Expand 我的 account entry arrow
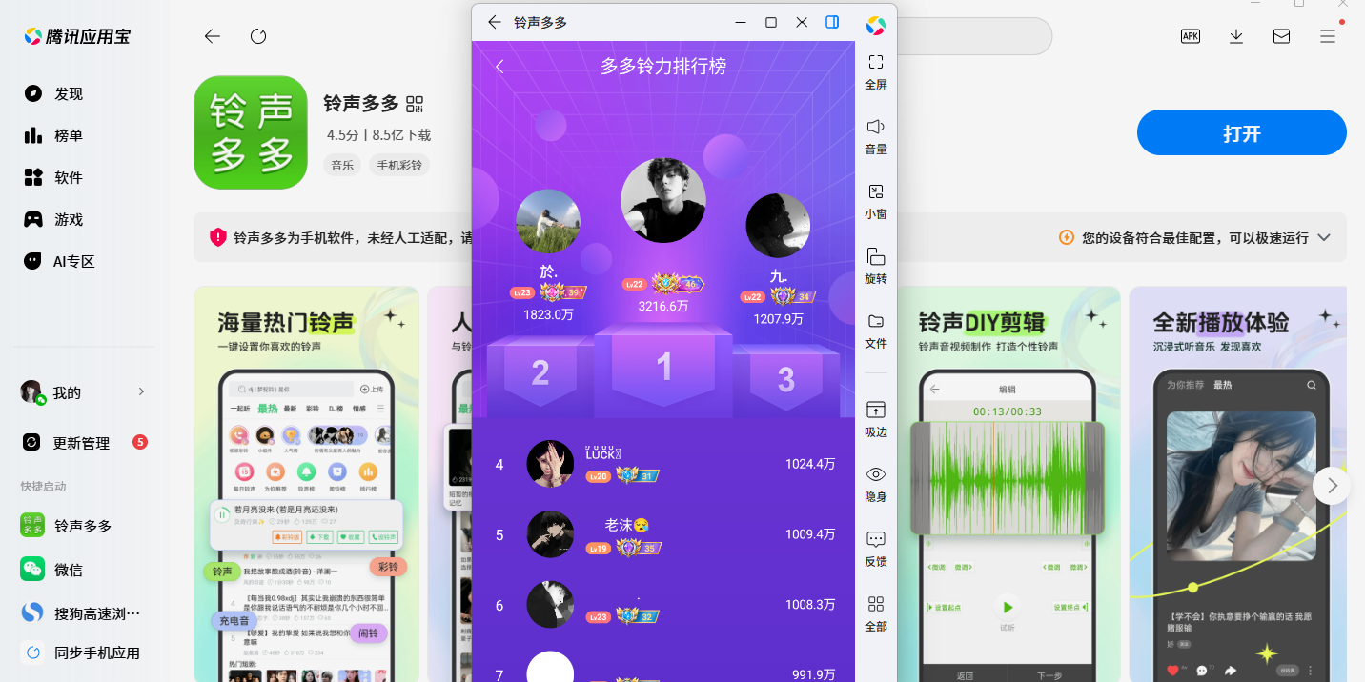The image size is (1365, 682). coord(141,391)
